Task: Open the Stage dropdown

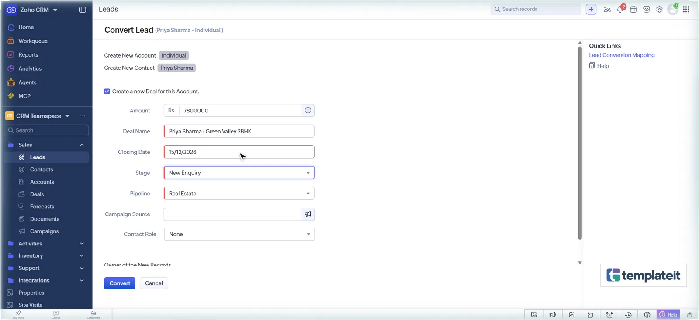Action: 239,173
